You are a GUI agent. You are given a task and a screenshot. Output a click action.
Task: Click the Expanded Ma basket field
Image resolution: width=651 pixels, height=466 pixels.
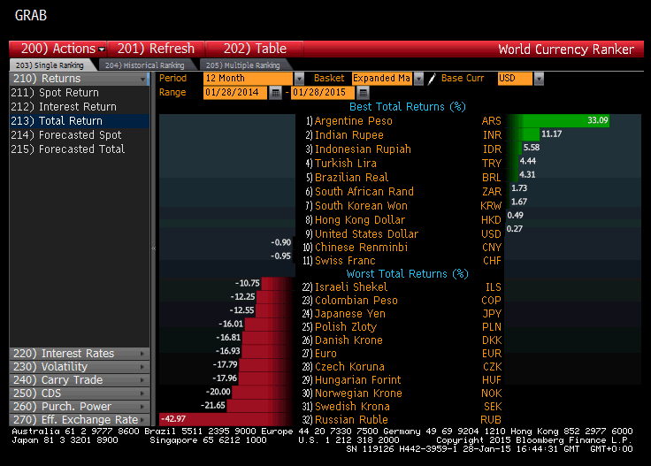click(x=382, y=79)
